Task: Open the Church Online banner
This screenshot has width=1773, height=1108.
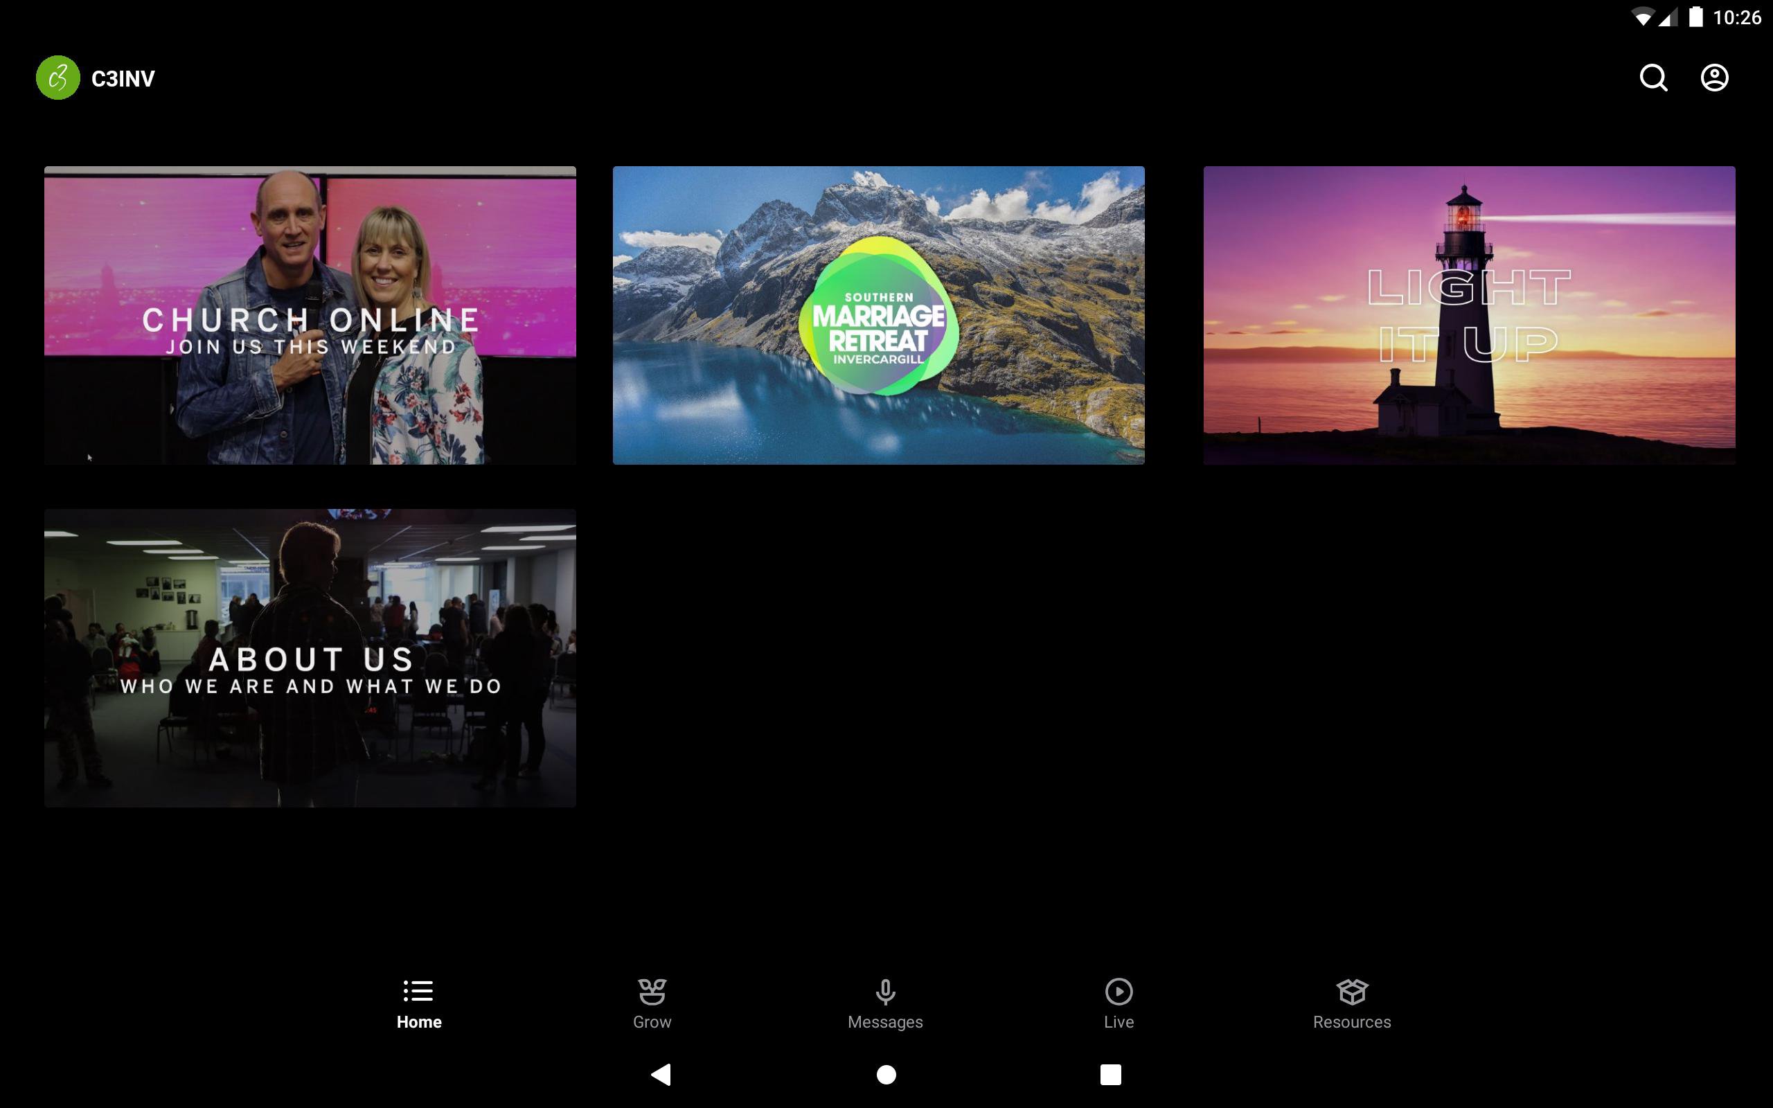Action: [310, 315]
